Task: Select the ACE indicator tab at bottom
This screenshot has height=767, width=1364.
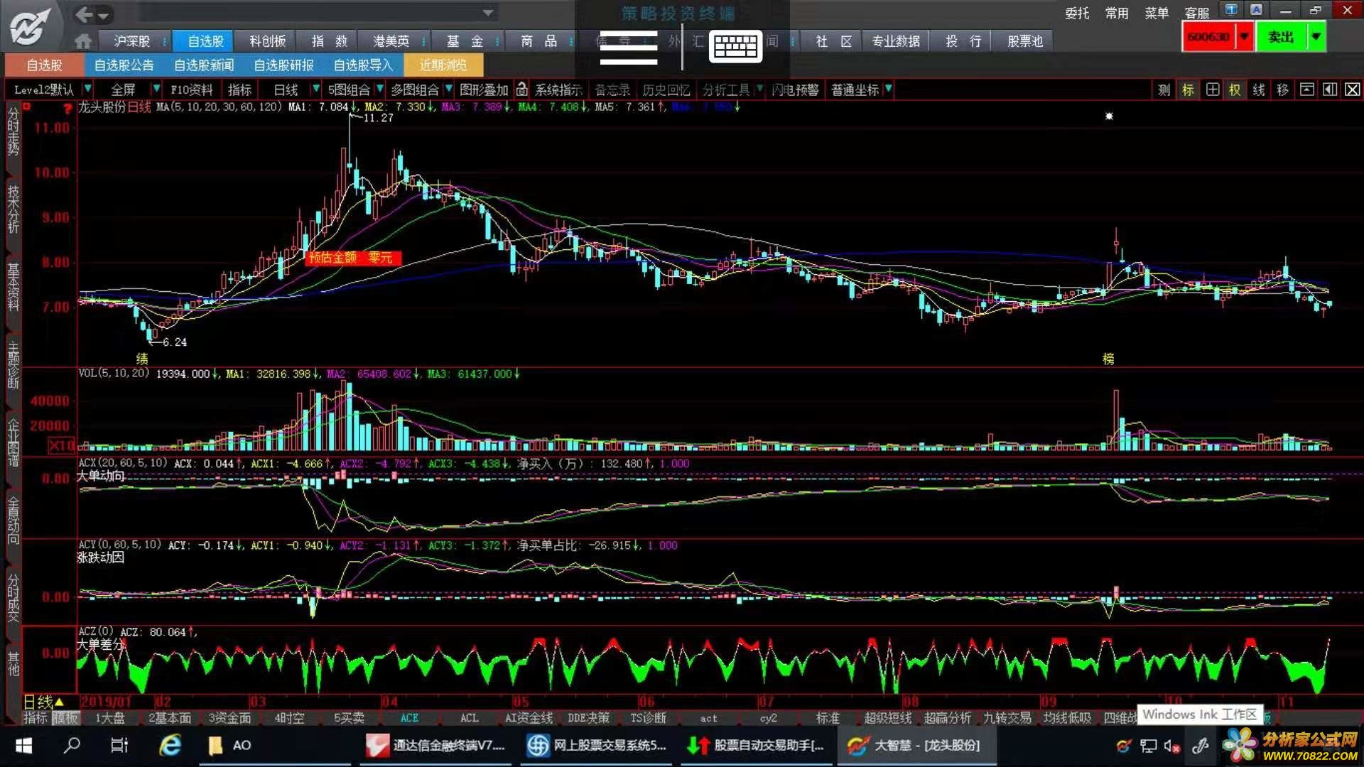Action: (409, 718)
